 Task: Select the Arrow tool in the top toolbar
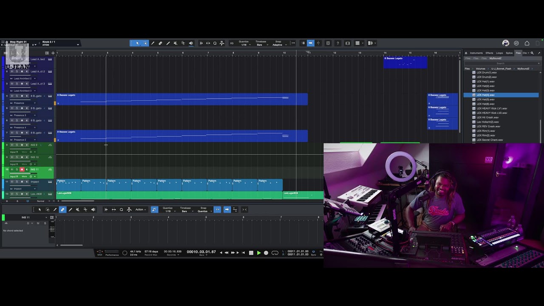point(137,43)
